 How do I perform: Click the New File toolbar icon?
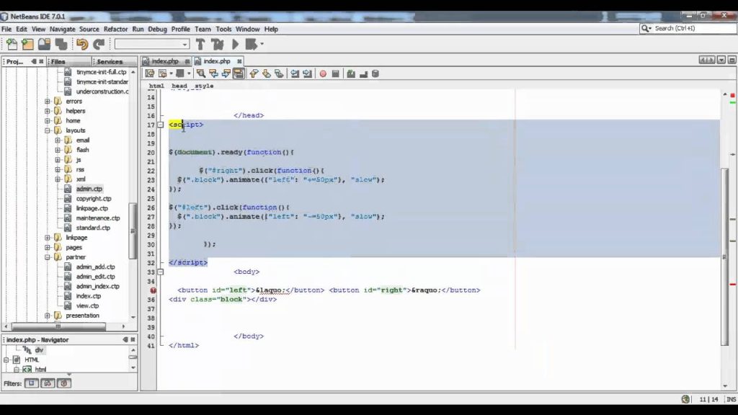(x=12, y=44)
